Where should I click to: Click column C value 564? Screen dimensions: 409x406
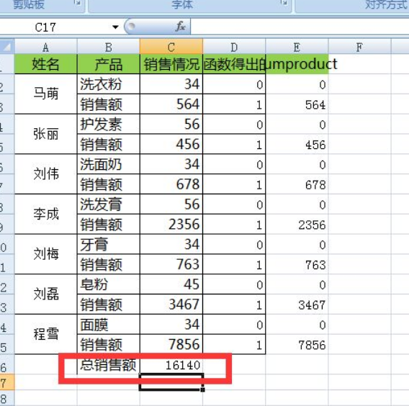tap(171, 104)
